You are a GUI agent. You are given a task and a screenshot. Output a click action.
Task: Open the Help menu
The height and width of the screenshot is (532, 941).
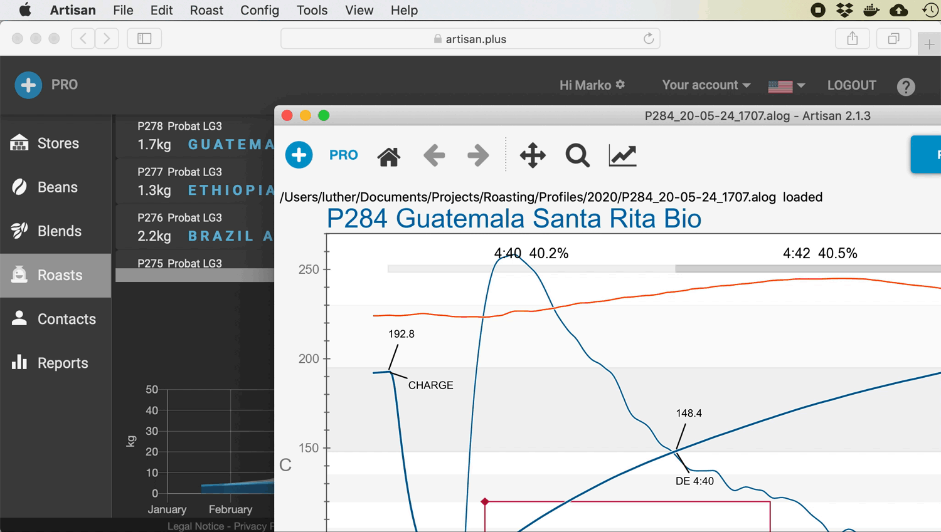(404, 10)
